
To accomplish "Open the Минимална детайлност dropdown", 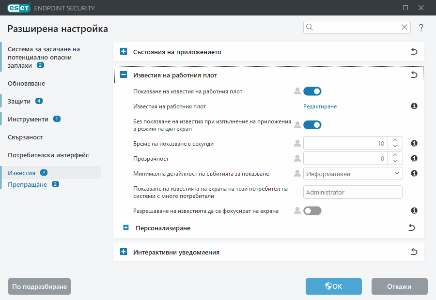I will (353, 173).
